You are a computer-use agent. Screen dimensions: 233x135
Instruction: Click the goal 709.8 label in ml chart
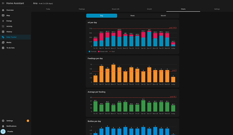click(173, 28)
